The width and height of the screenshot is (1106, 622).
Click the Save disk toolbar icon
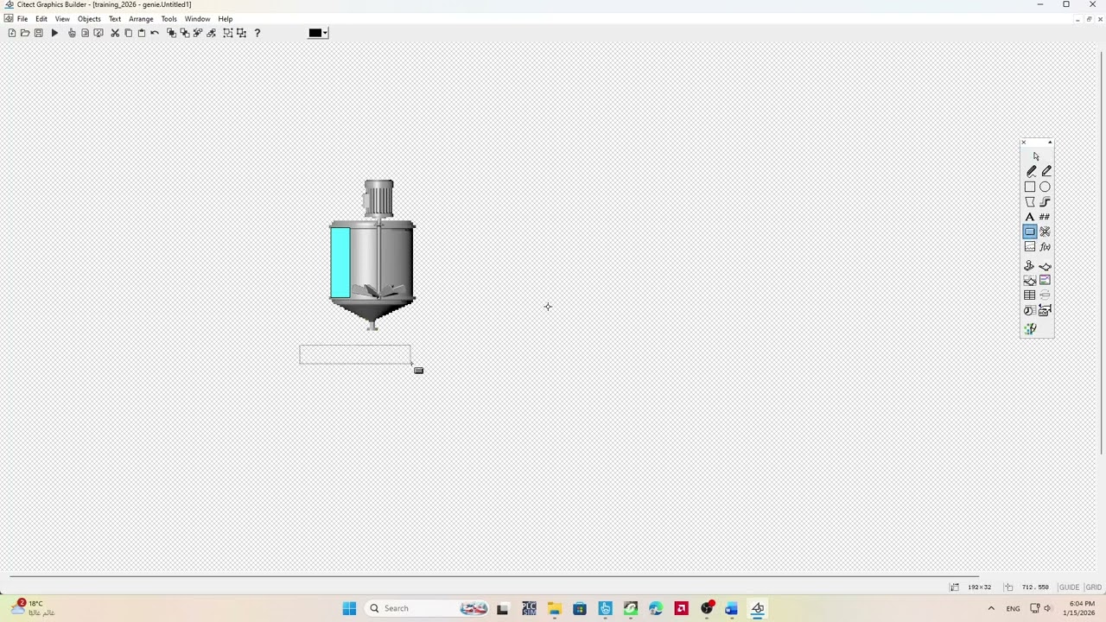[38, 33]
